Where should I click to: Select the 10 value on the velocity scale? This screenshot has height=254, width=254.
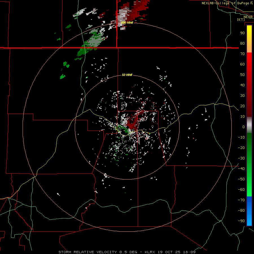coord(242,117)
